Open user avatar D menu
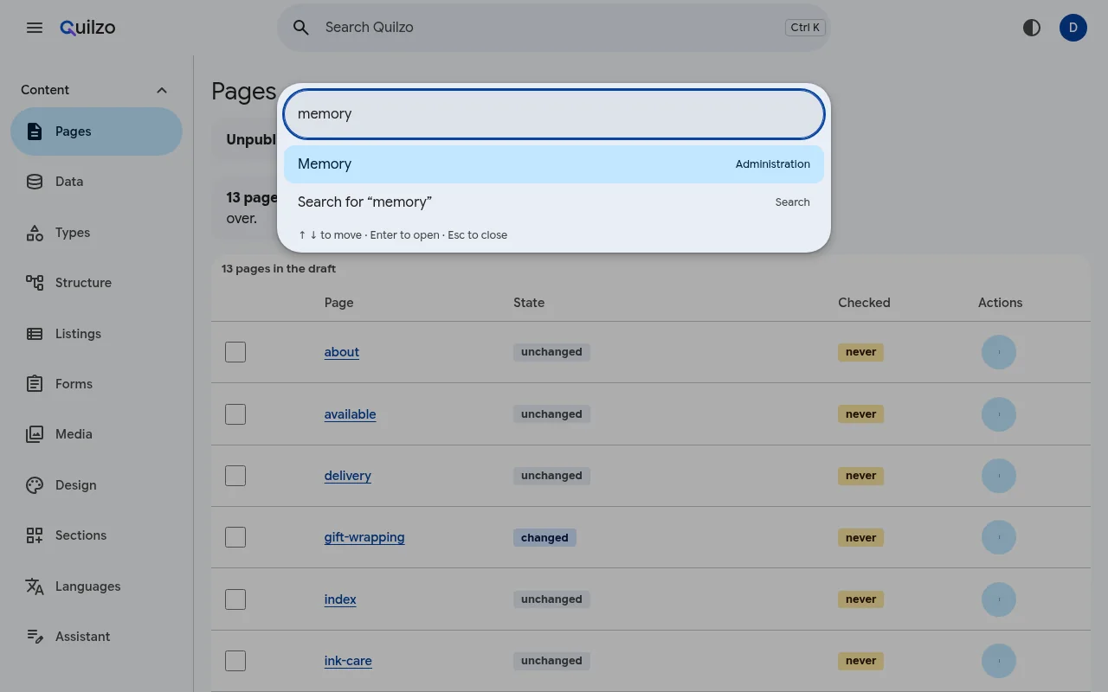1108x692 pixels. click(1073, 28)
